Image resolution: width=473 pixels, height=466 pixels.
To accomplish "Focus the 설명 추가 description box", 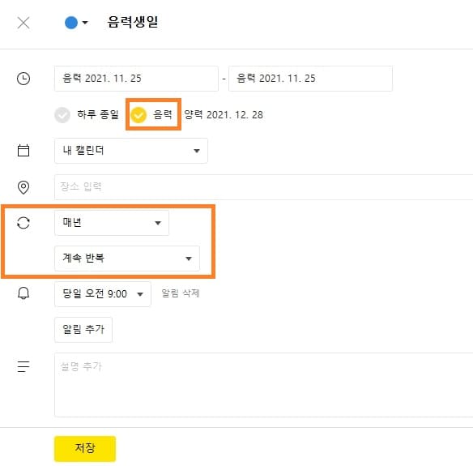I will pos(264,385).
